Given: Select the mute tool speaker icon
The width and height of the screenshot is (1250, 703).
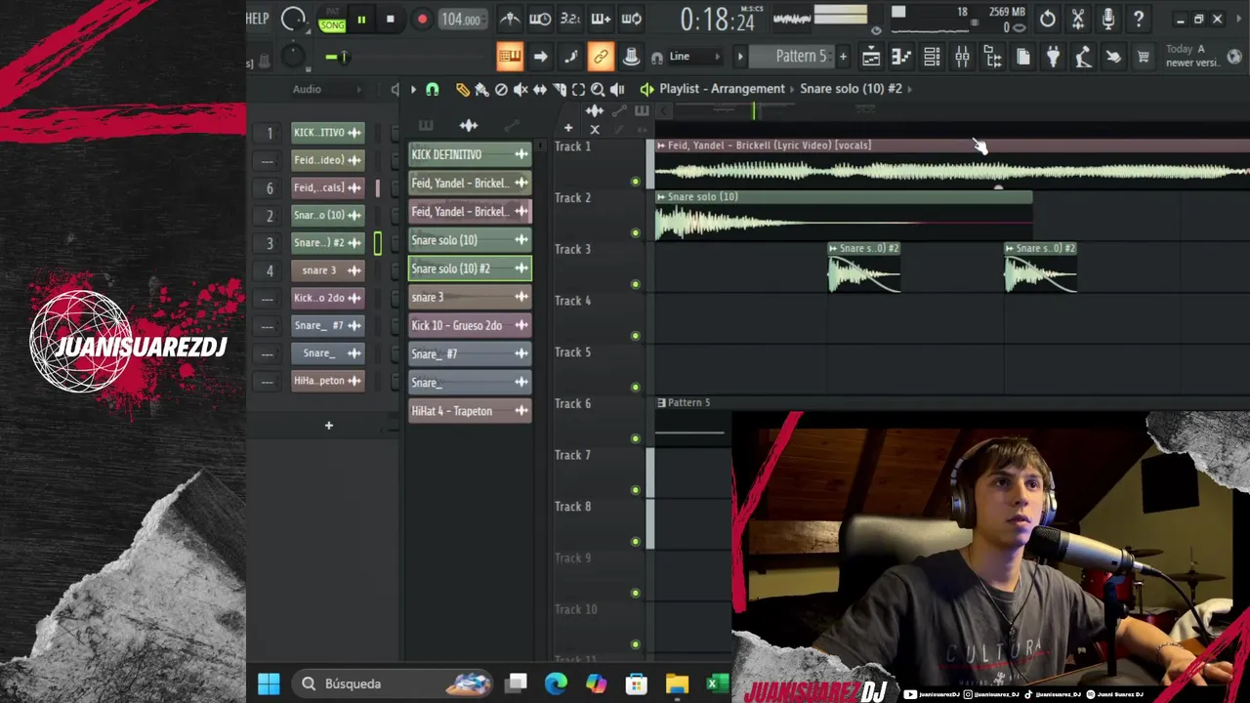Looking at the screenshot, I should (x=521, y=89).
